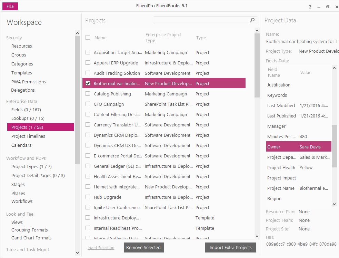Open the FILE menu
Viewport: 339px width, 258px height.
point(10,7)
